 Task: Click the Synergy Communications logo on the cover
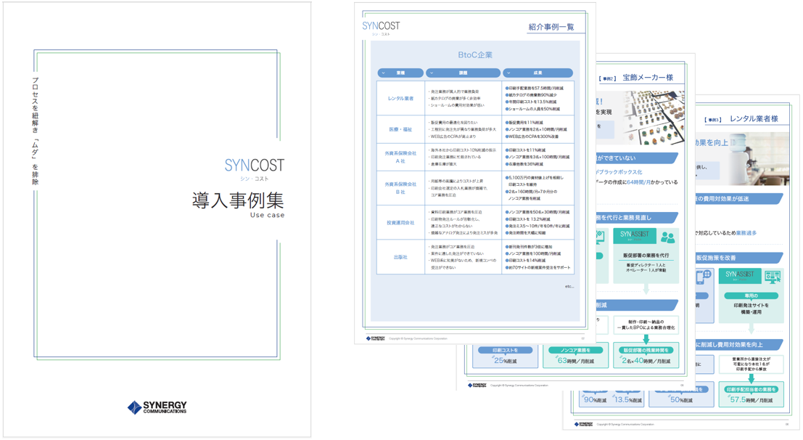pos(157,407)
